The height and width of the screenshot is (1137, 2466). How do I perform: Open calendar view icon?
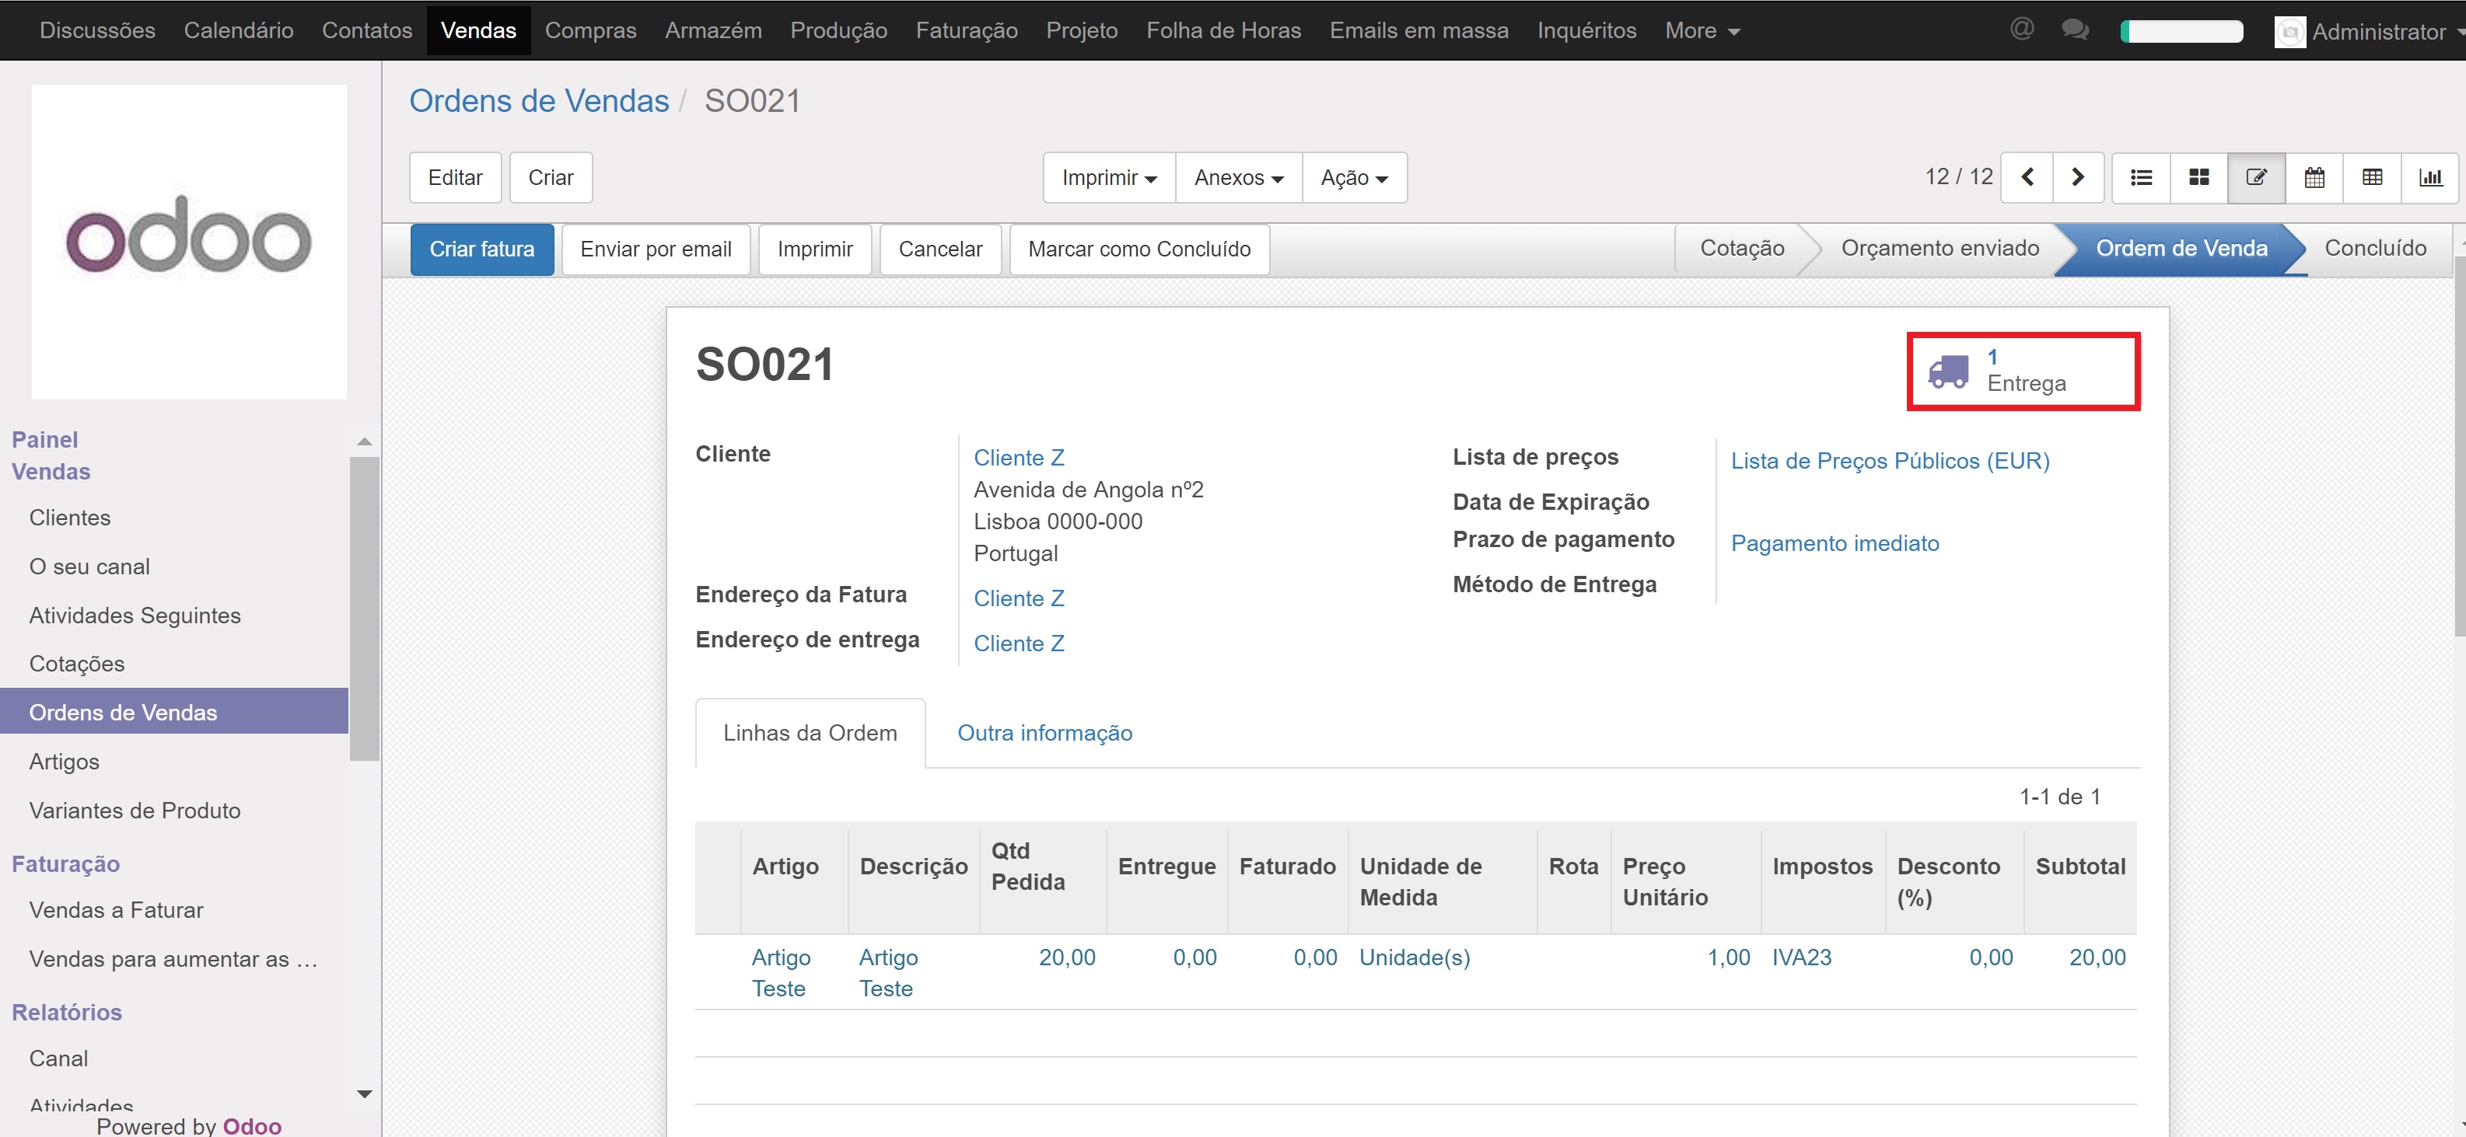[2314, 177]
